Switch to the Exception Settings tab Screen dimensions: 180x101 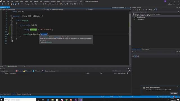26,94
